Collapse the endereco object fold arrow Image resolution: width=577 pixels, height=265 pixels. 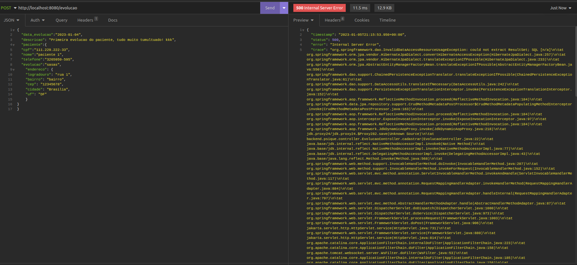pos(14,70)
